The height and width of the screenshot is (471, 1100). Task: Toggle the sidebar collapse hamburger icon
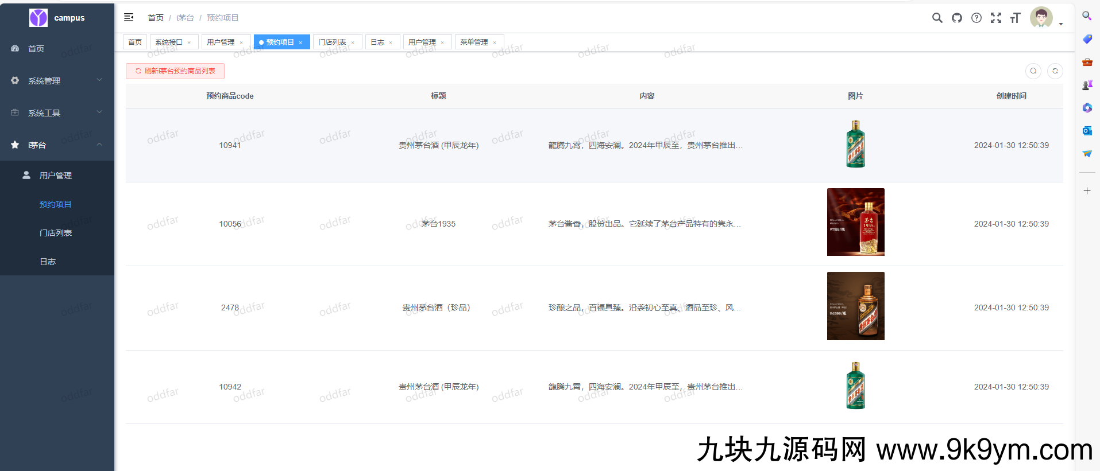pos(129,18)
